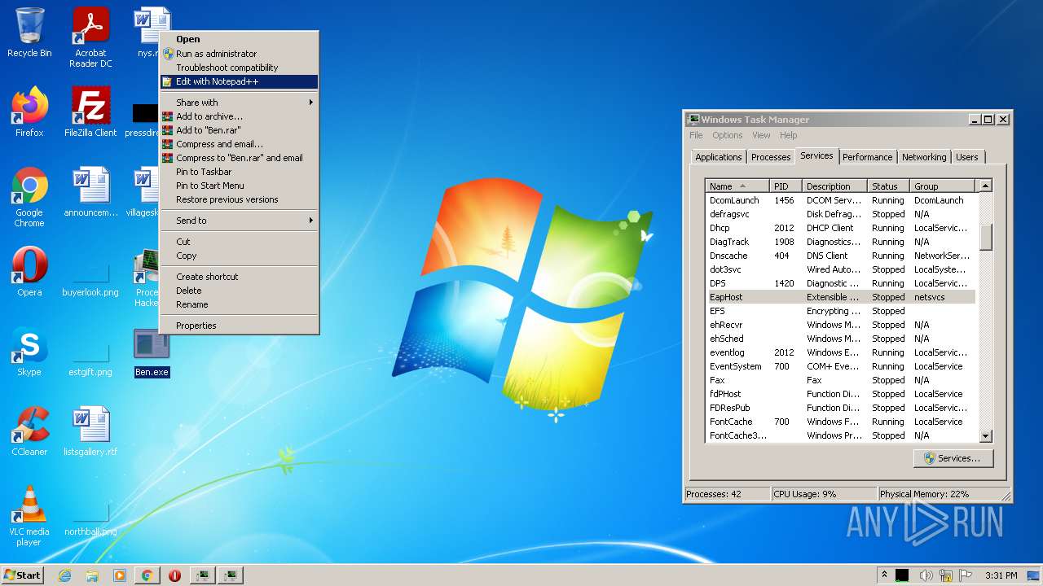The image size is (1043, 586).
Task: Choose Open in the context menu
Action: (x=239, y=39)
